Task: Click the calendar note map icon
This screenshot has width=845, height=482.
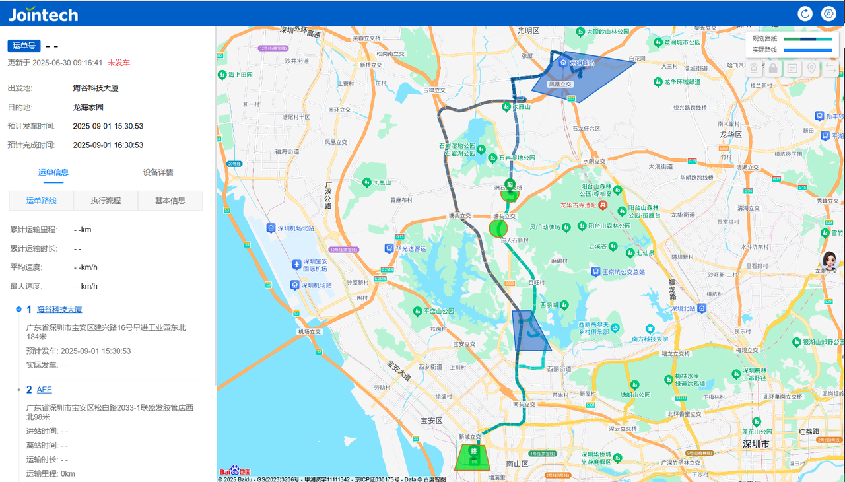Action: click(792, 68)
